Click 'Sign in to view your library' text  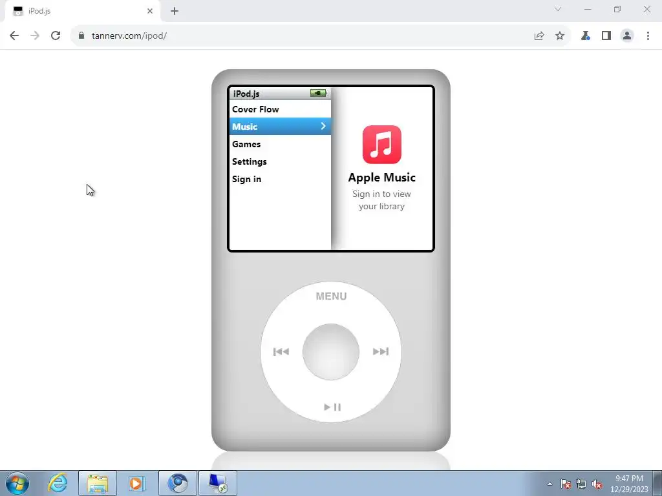tap(381, 200)
